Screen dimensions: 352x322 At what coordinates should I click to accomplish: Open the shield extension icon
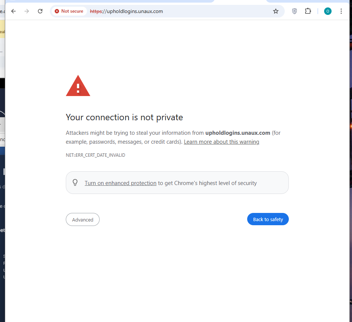[x=294, y=11]
